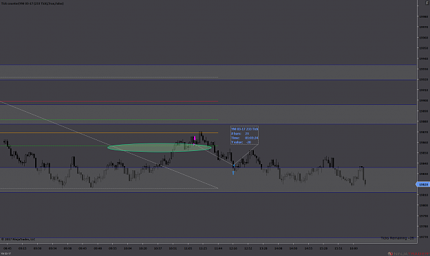Viewport: 430px width, 256px height.
Task: Click the 15:51 time axis label
Action: 338,248
